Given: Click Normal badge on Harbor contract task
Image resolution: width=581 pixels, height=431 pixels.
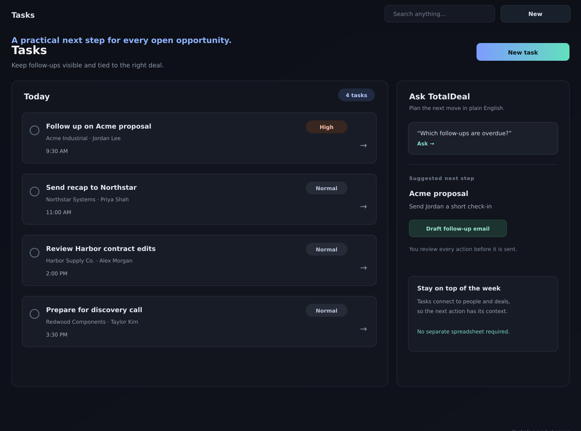Looking at the screenshot, I should [326, 249].
